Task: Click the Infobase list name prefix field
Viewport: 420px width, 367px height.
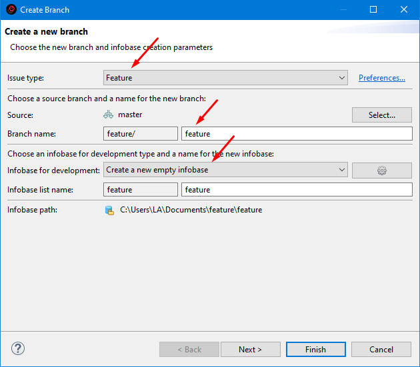Action: click(x=141, y=190)
